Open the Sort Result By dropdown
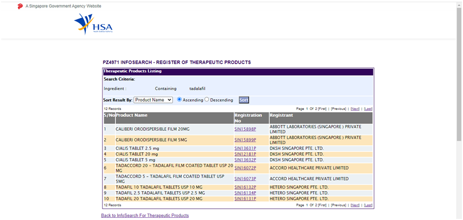Viewport: 463px width, 220px height. [153, 100]
